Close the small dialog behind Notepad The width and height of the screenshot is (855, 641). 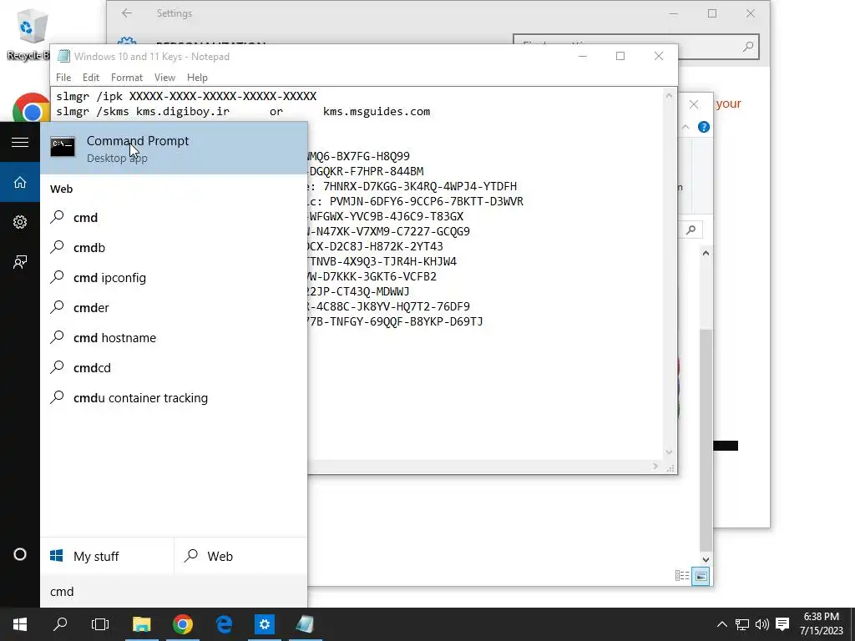tap(694, 104)
